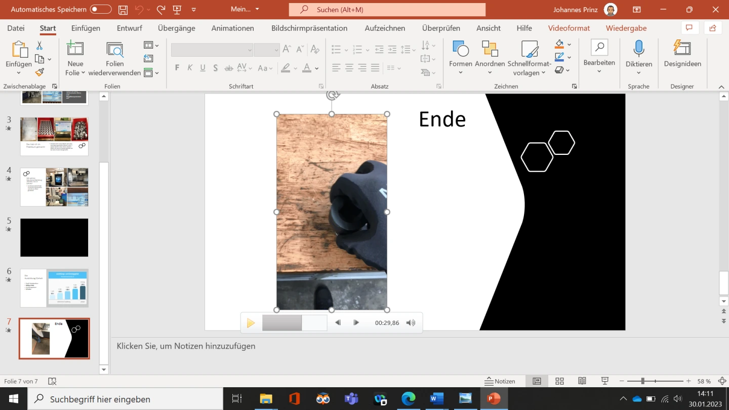
Task: Open the Übergänge ribbon tab
Action: click(x=176, y=28)
